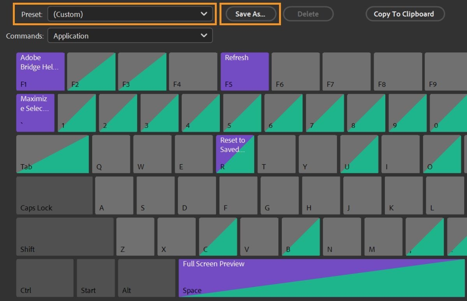Expand the Preset selector showing (Custom)

[x=130, y=14]
